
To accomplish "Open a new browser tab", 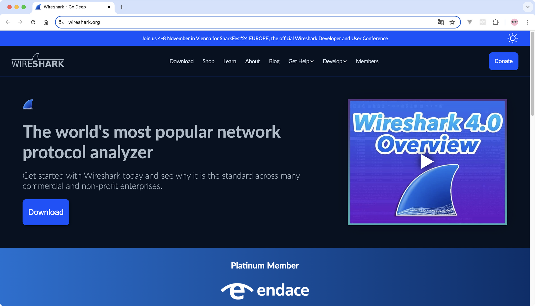I will pos(122,7).
